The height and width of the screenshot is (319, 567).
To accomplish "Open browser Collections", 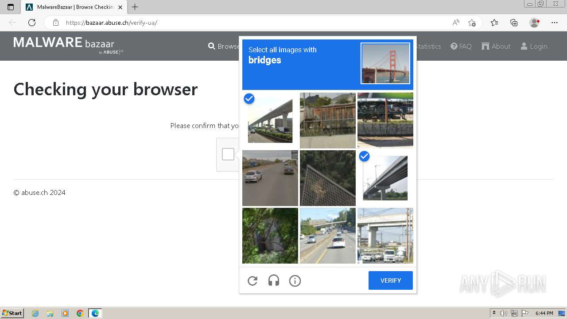I will tap(514, 23).
